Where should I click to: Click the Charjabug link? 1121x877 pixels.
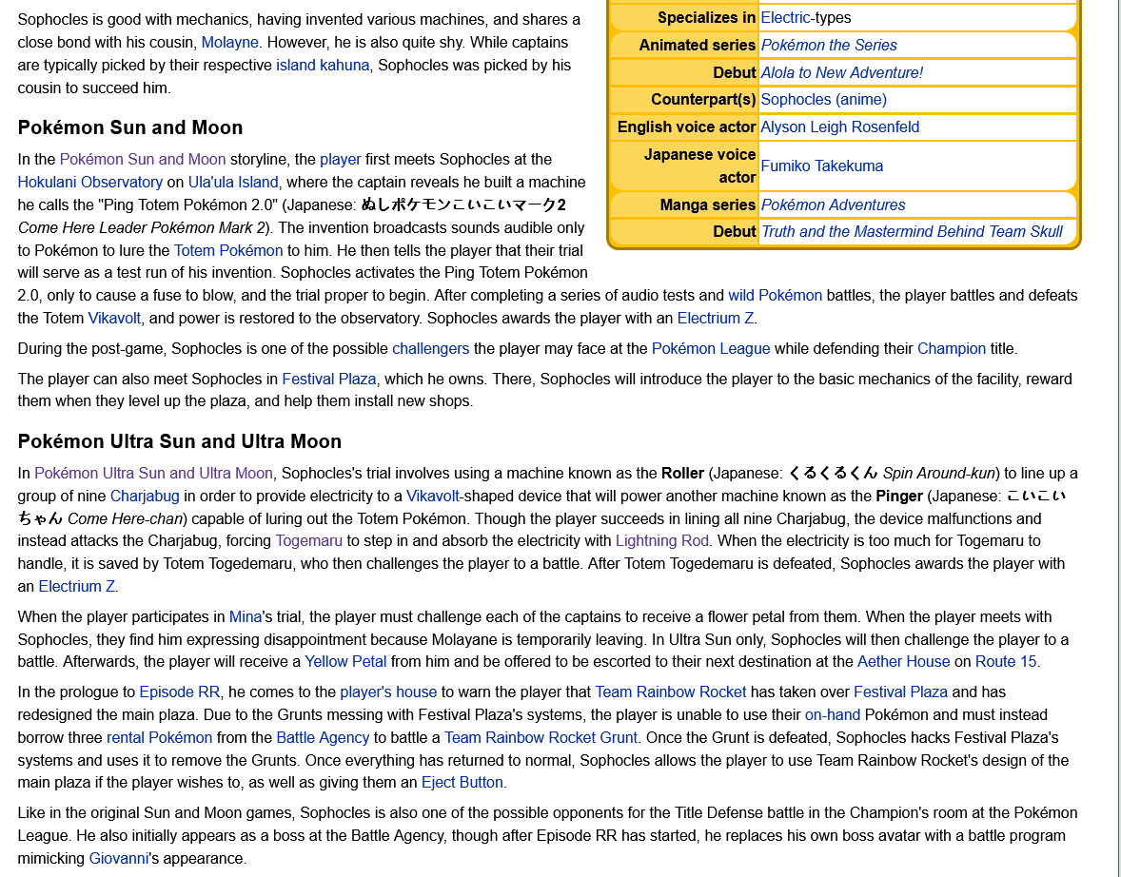145,496
